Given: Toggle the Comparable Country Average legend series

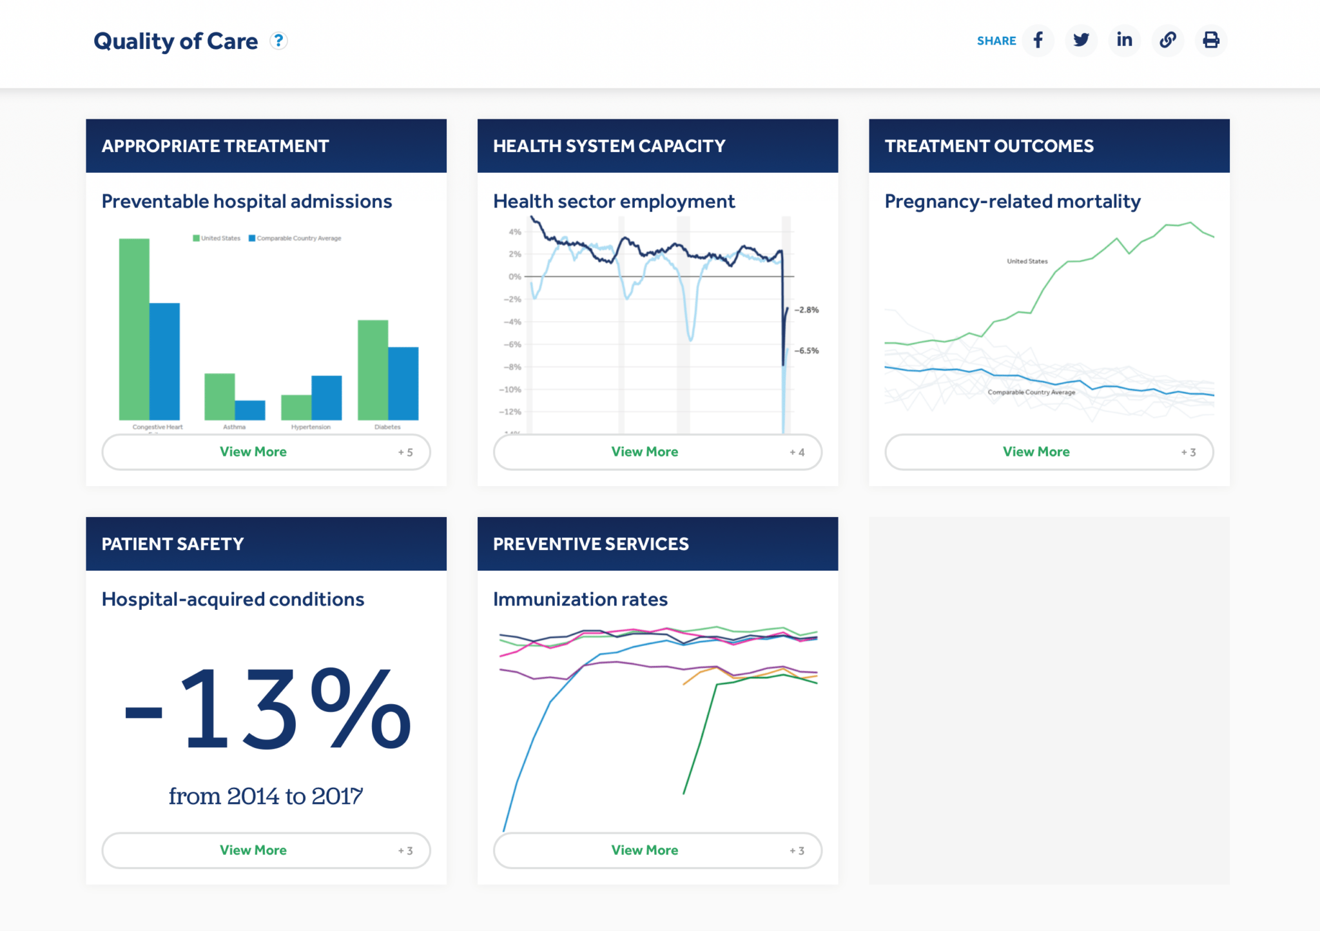Looking at the screenshot, I should click(x=298, y=238).
